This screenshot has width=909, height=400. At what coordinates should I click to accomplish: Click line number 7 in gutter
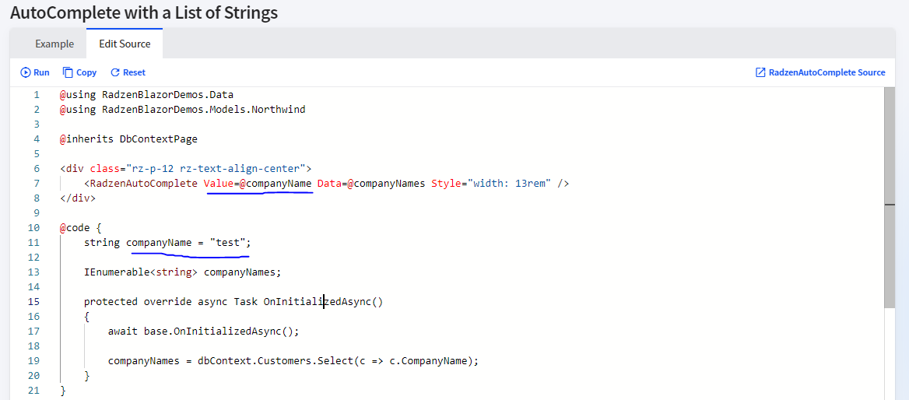(x=37, y=183)
